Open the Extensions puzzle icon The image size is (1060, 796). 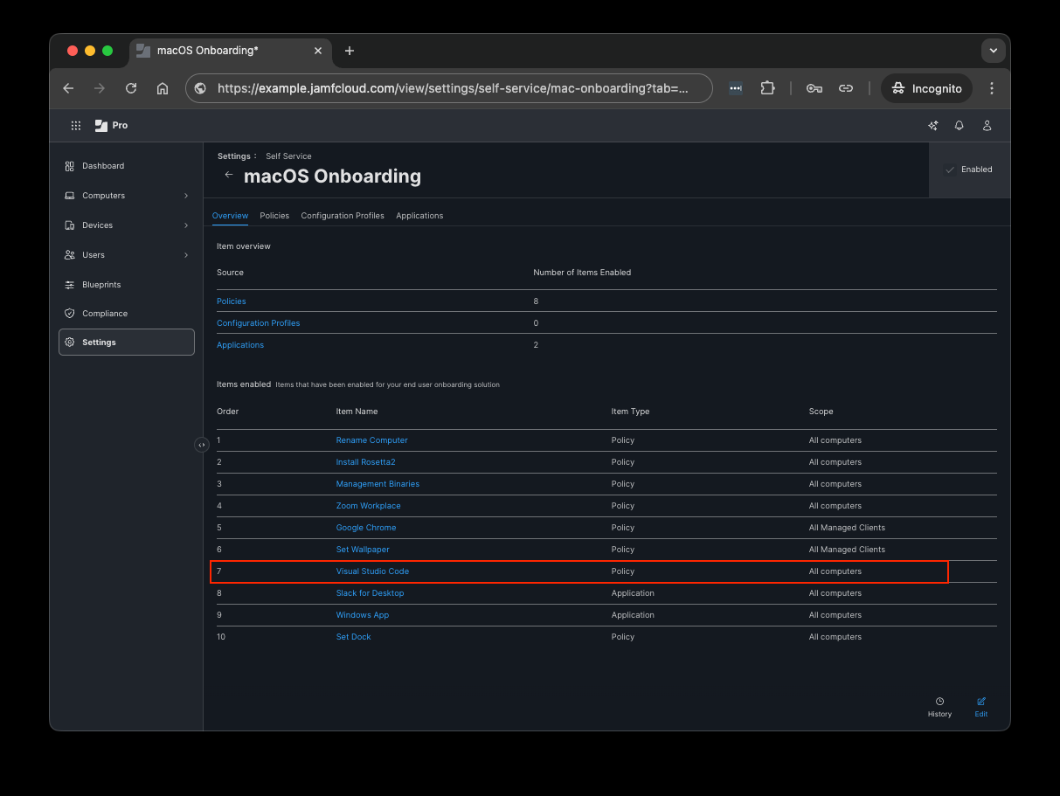click(x=767, y=88)
